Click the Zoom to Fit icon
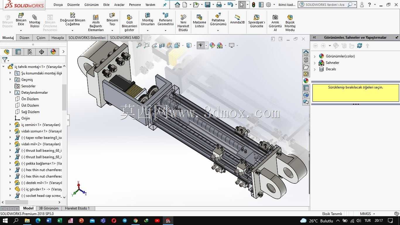 click(x=139, y=45)
